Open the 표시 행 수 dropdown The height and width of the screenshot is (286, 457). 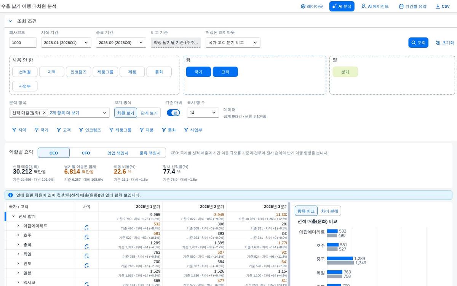pos(203,113)
